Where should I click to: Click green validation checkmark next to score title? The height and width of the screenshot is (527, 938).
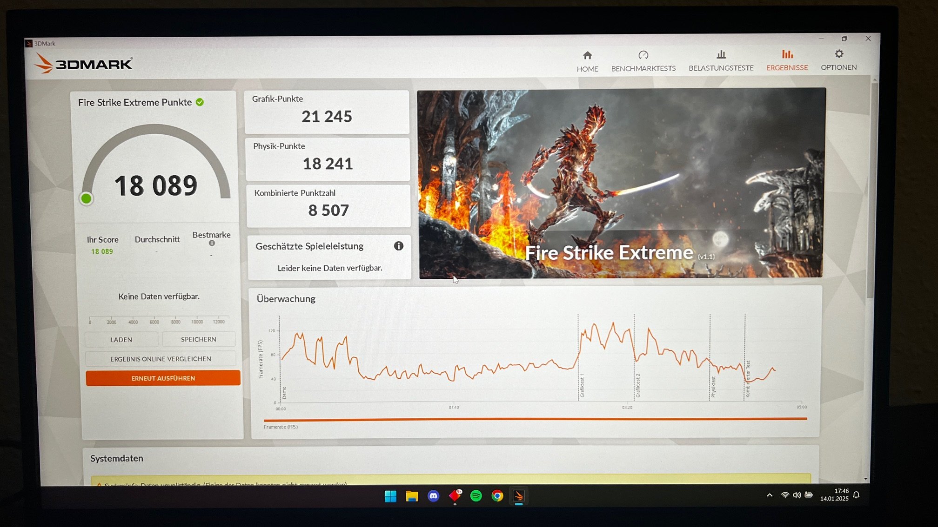[200, 102]
